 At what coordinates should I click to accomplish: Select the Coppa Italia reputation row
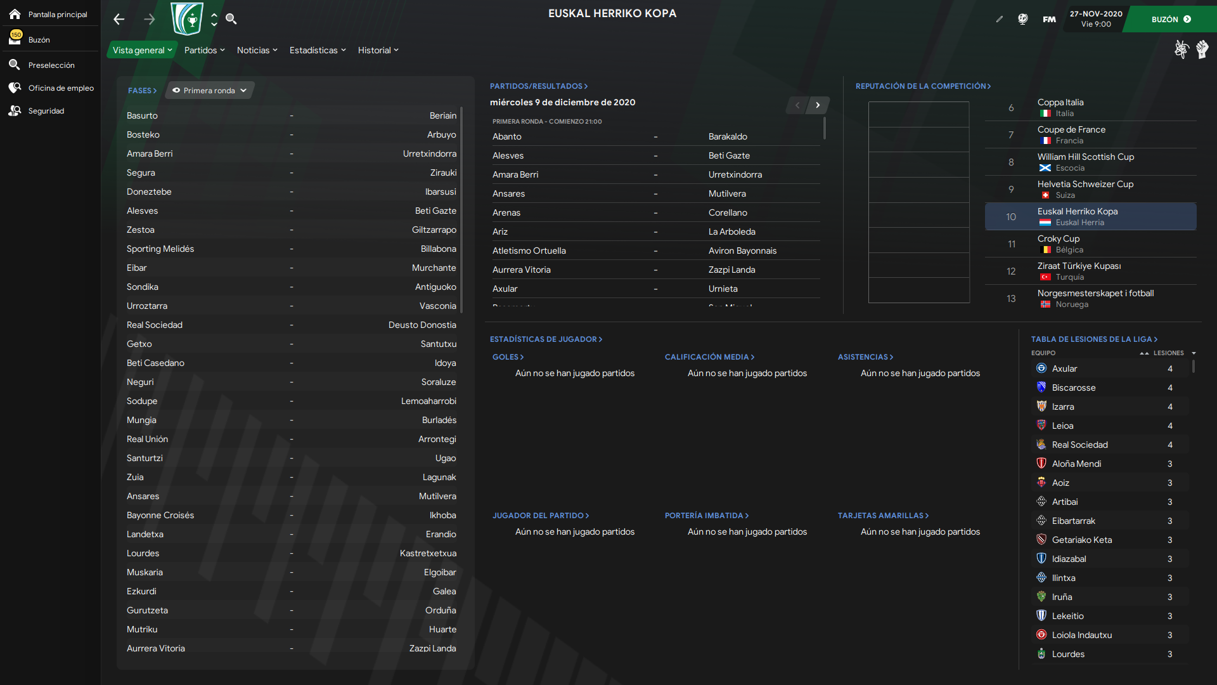(1090, 107)
